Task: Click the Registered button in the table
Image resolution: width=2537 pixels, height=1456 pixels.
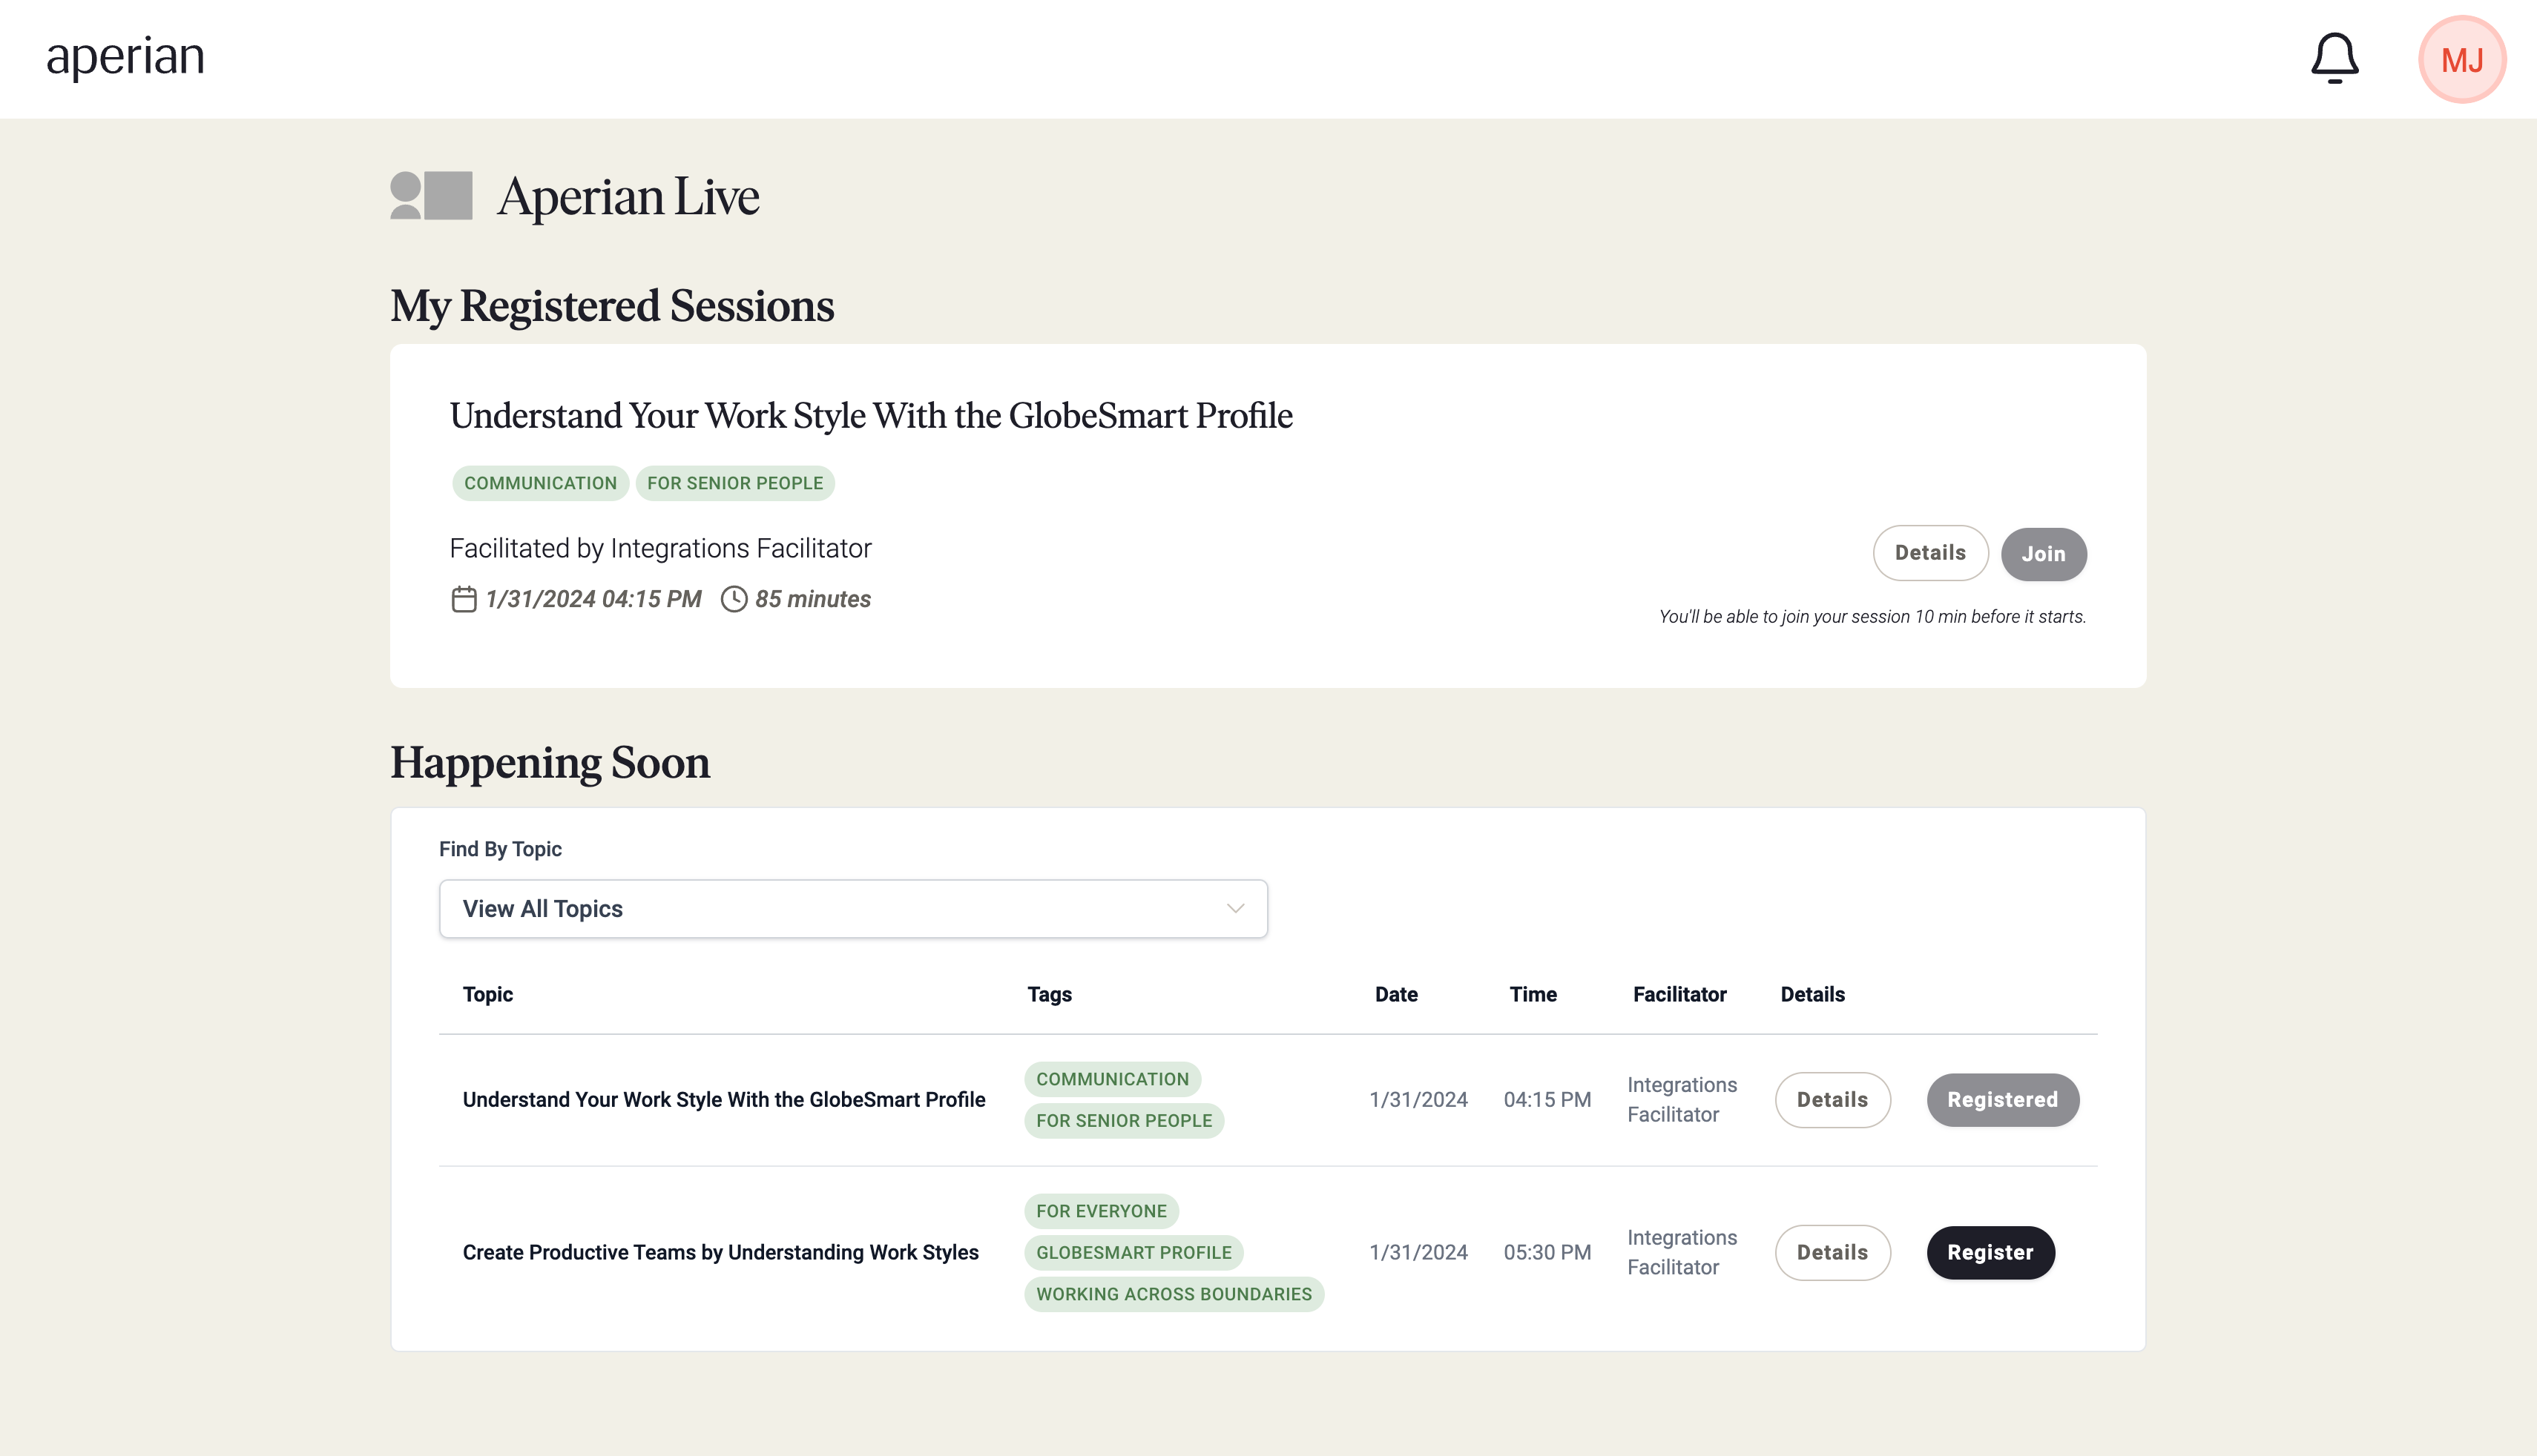Action: (2003, 1100)
